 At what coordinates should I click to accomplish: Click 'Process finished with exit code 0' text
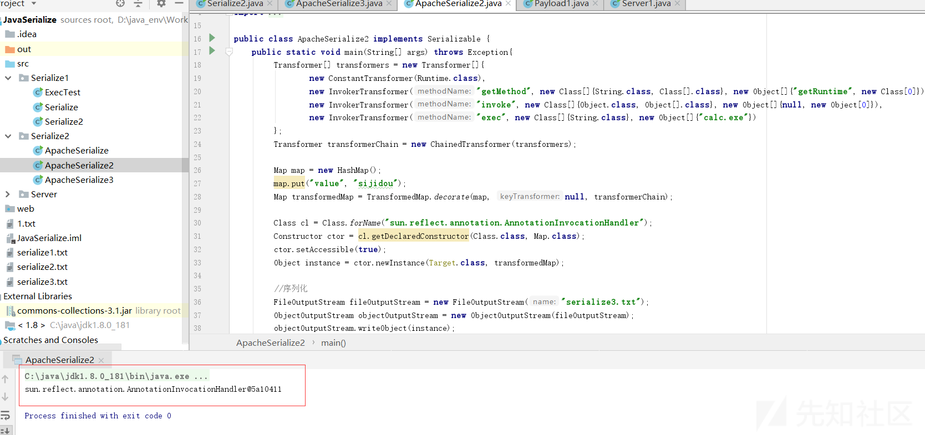[98, 416]
